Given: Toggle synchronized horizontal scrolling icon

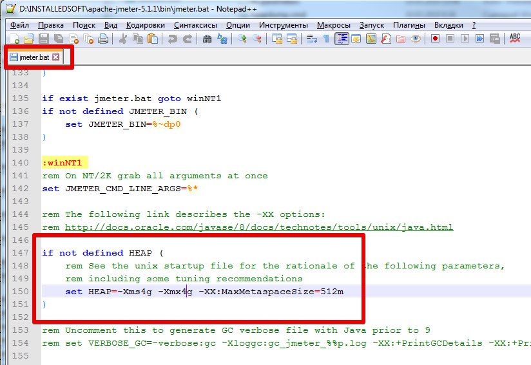Looking at the screenshot, I should [x=291, y=39].
